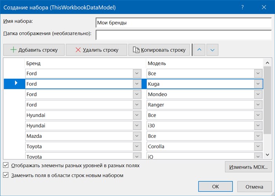The height and width of the screenshot is (196, 275).
Task: Click Удалить строку button
Action: 97,50
